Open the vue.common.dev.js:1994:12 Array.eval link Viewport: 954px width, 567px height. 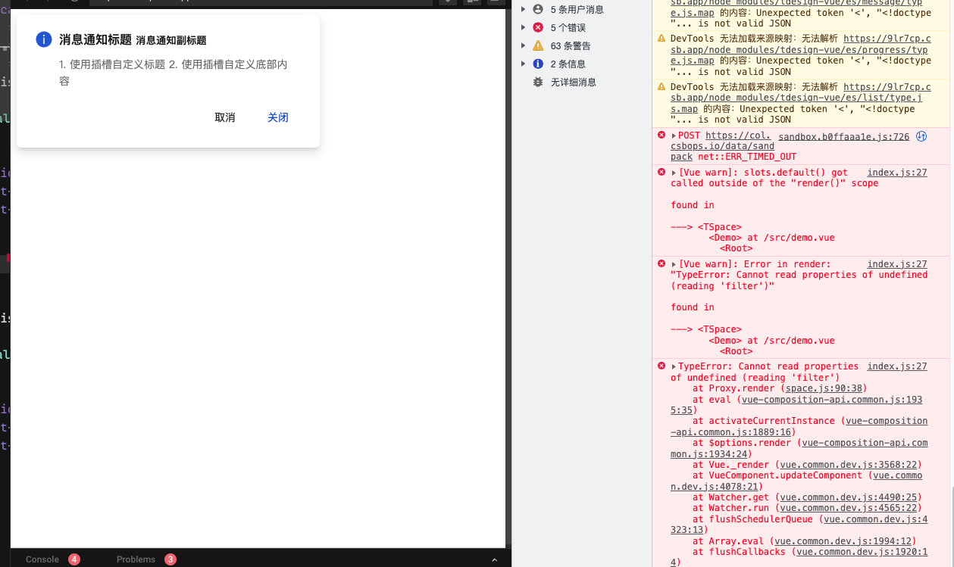tap(844, 541)
